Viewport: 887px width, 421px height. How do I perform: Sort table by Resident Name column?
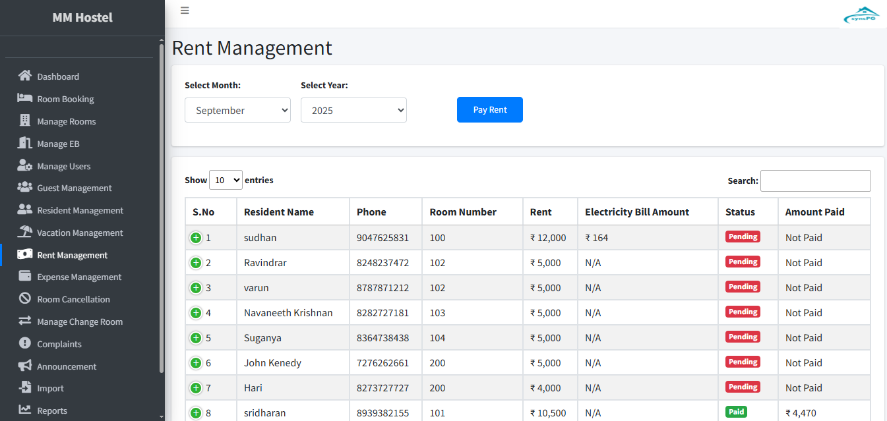279,212
